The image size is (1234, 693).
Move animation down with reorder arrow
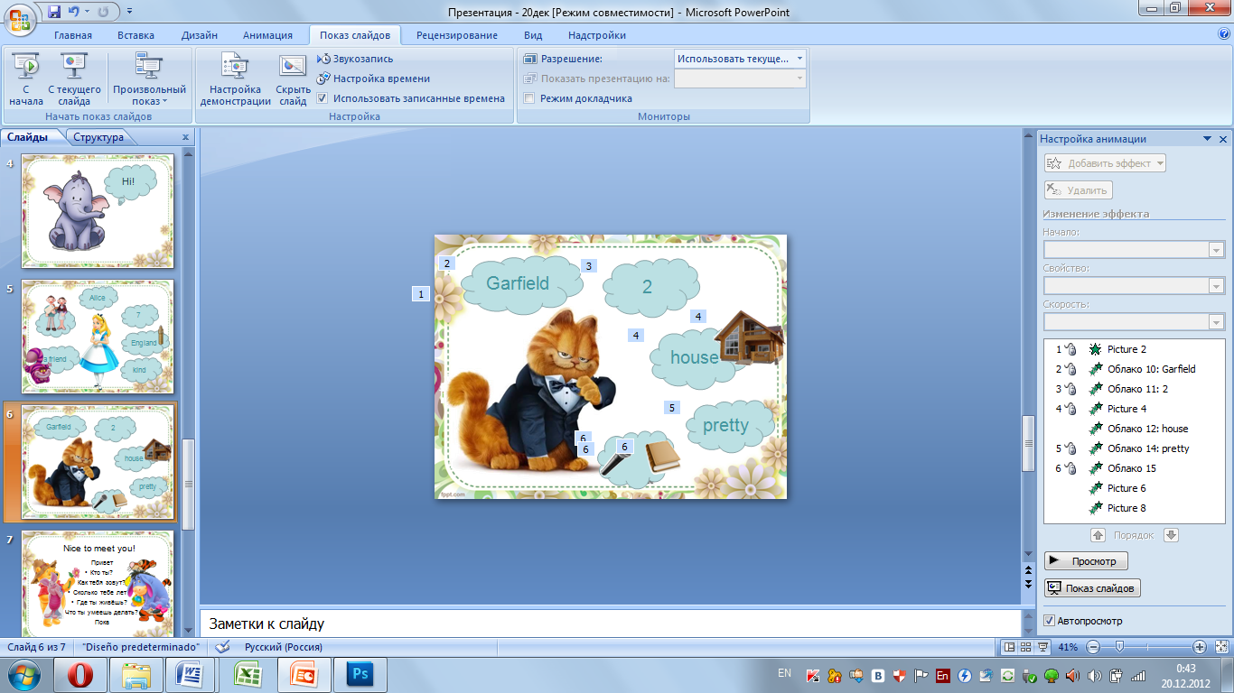1171,535
